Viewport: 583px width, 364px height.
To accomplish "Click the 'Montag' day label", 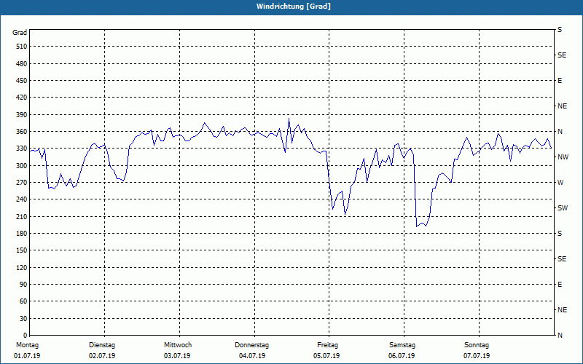I will click(27, 345).
